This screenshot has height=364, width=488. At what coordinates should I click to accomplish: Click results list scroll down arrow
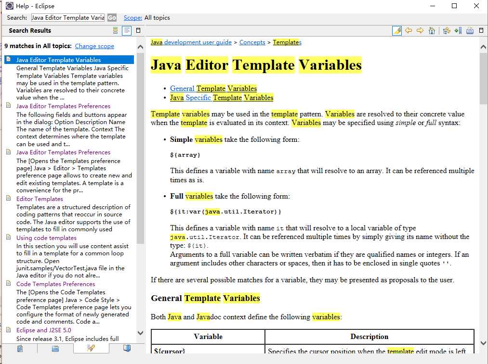(x=140, y=333)
